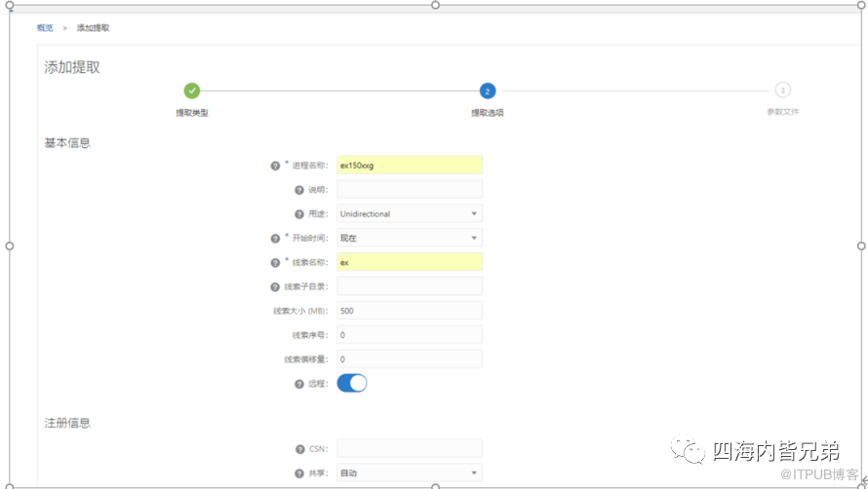Open help icon for 线索名称
Image resolution: width=868 pixels, height=489 pixels.
click(x=275, y=263)
